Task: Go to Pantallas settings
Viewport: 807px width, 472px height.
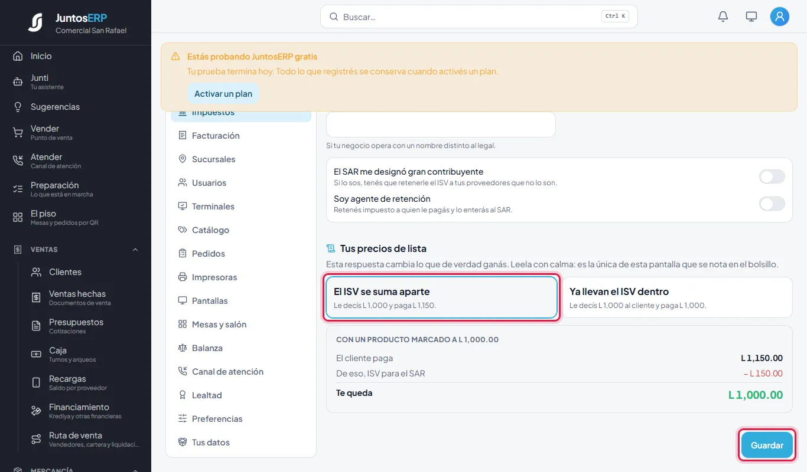Action: pos(241,301)
